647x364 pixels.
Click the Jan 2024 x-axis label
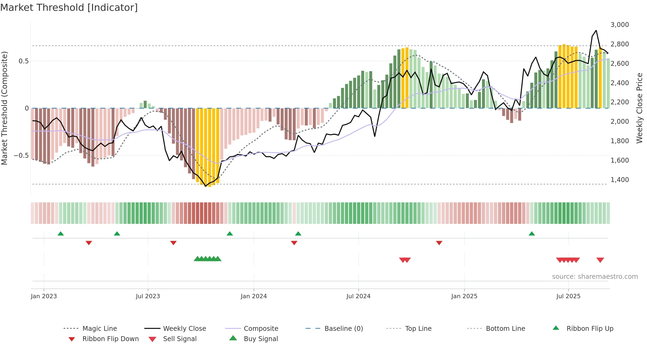[254, 296]
